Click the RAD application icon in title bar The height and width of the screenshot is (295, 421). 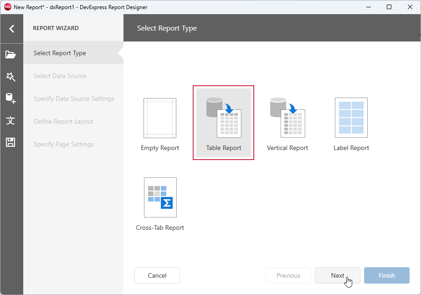[7, 7]
